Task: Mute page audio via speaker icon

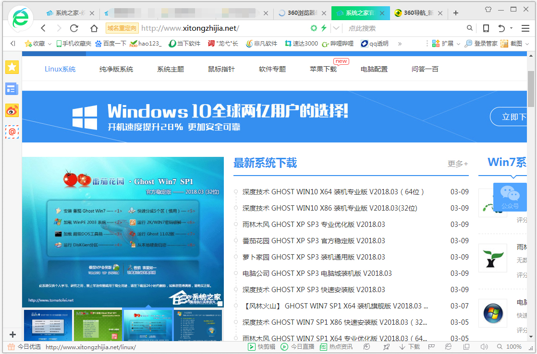Action: coord(485,346)
